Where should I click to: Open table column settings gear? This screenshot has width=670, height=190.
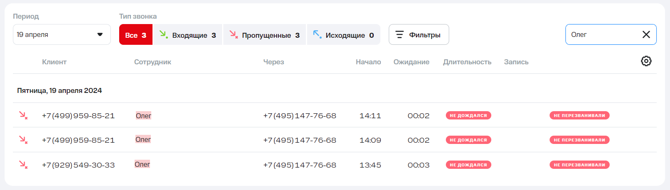646,61
